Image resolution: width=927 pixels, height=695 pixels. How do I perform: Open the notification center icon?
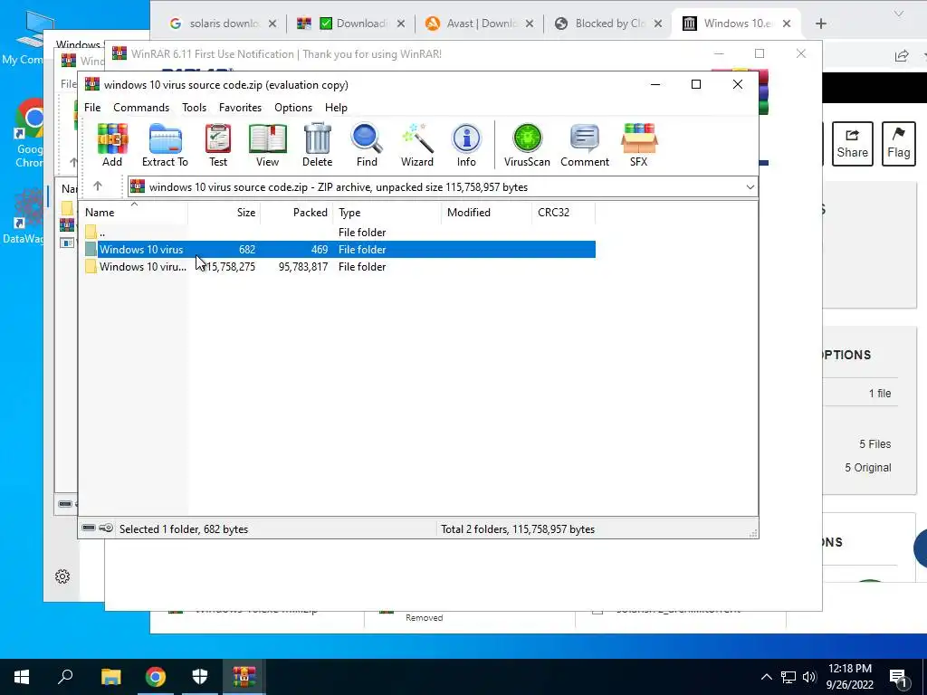tap(898, 677)
